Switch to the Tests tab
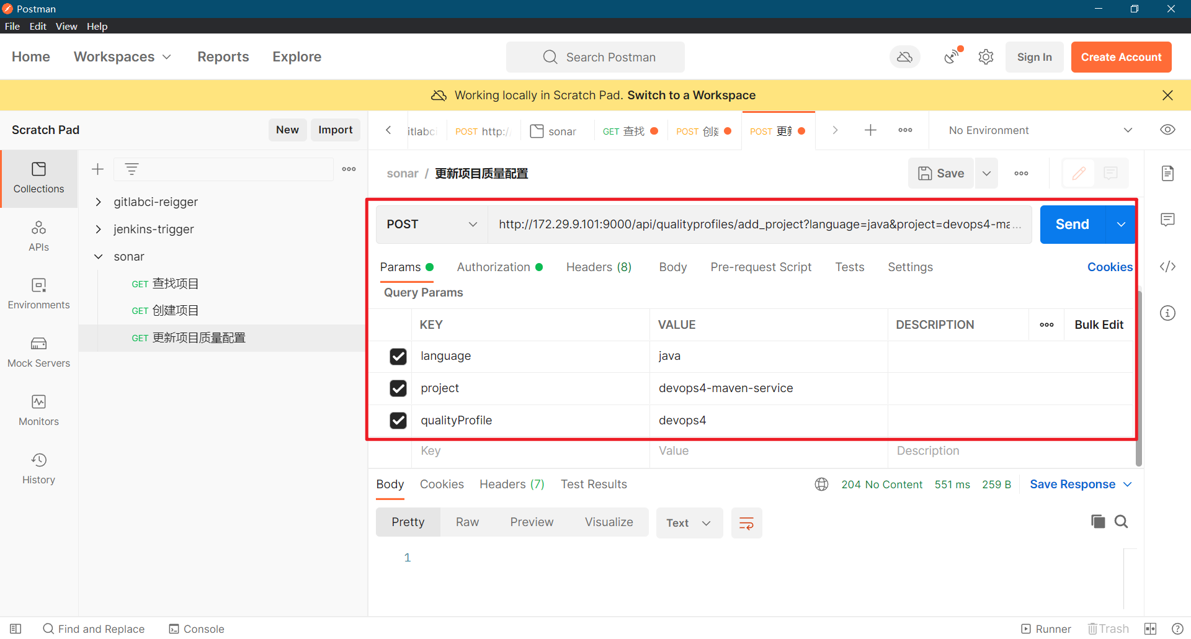The height and width of the screenshot is (639, 1191). 849,267
